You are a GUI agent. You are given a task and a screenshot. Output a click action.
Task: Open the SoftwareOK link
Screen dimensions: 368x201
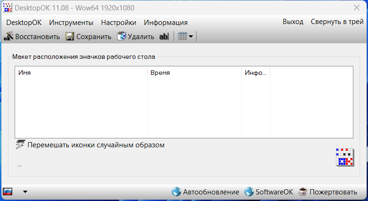point(274,192)
